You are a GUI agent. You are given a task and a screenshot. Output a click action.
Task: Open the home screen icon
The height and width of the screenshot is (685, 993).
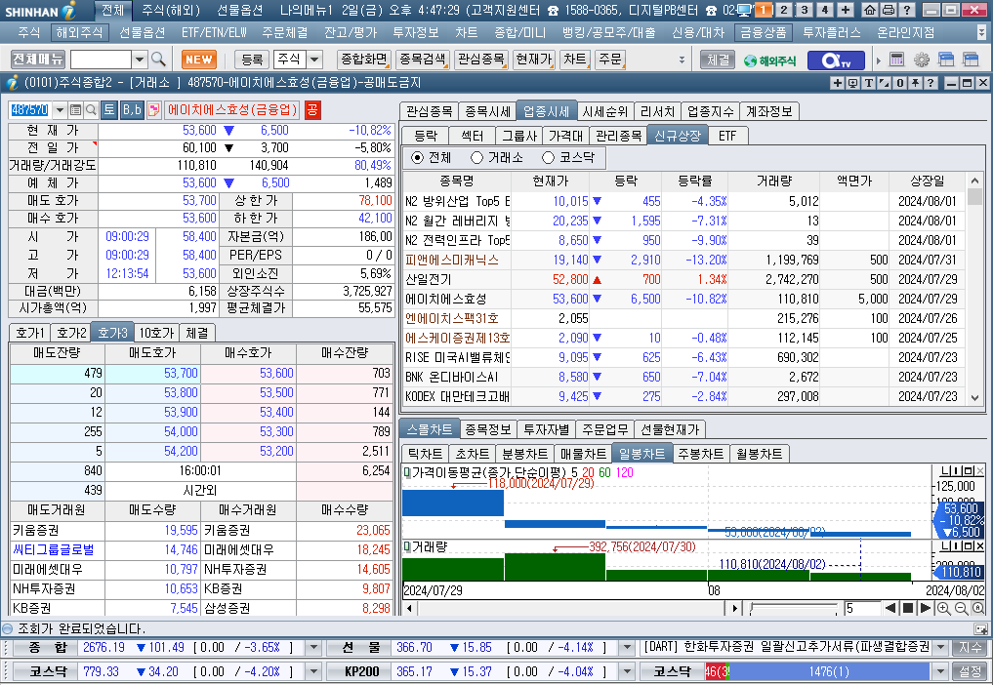click(870, 10)
